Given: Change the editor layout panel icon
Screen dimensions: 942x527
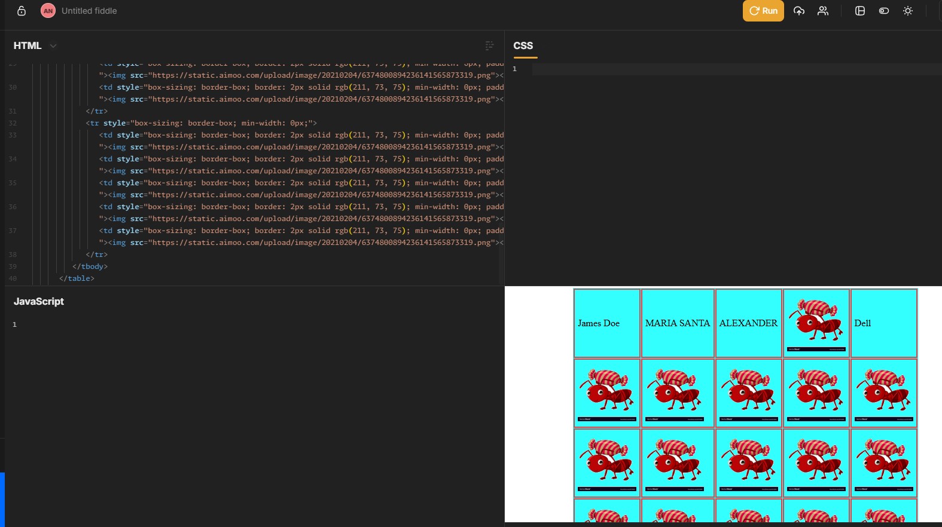Looking at the screenshot, I should pos(860,11).
